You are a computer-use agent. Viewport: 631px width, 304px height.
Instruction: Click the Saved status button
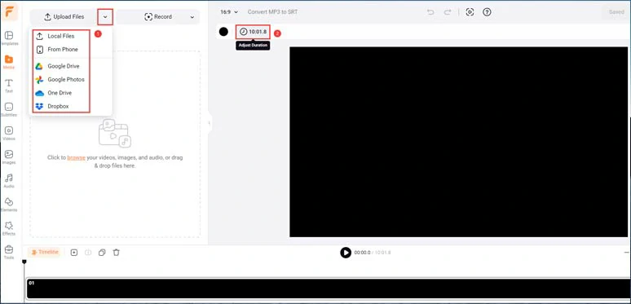point(616,12)
